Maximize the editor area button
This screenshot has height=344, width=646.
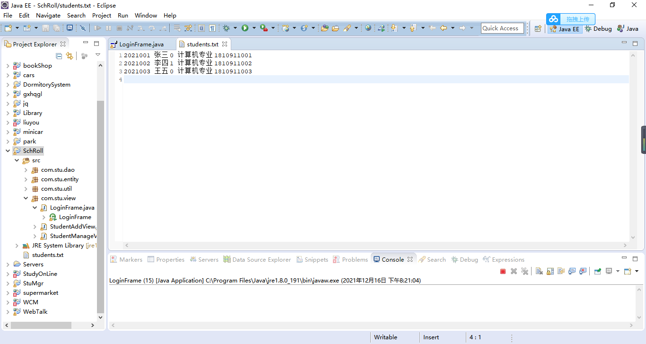[635, 44]
